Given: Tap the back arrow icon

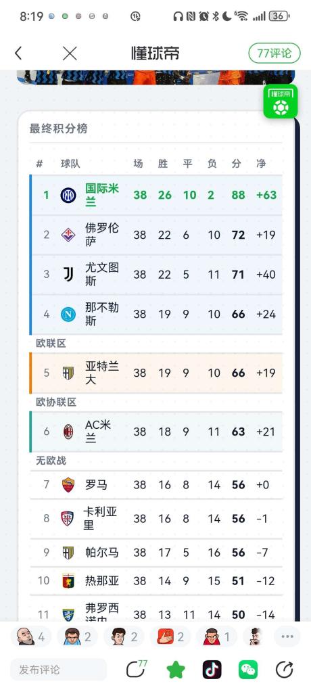Looking at the screenshot, I should click(x=18, y=53).
